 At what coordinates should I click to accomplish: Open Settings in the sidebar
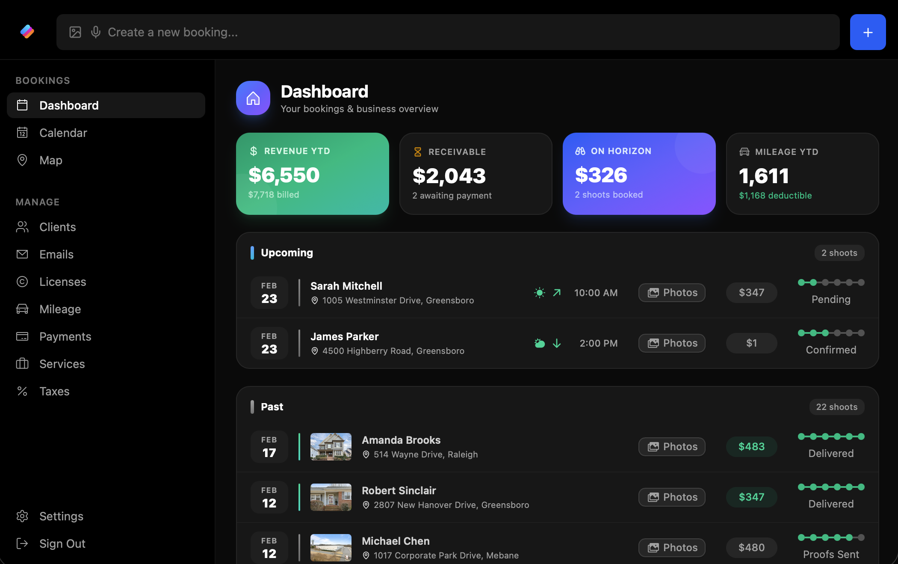pos(61,516)
